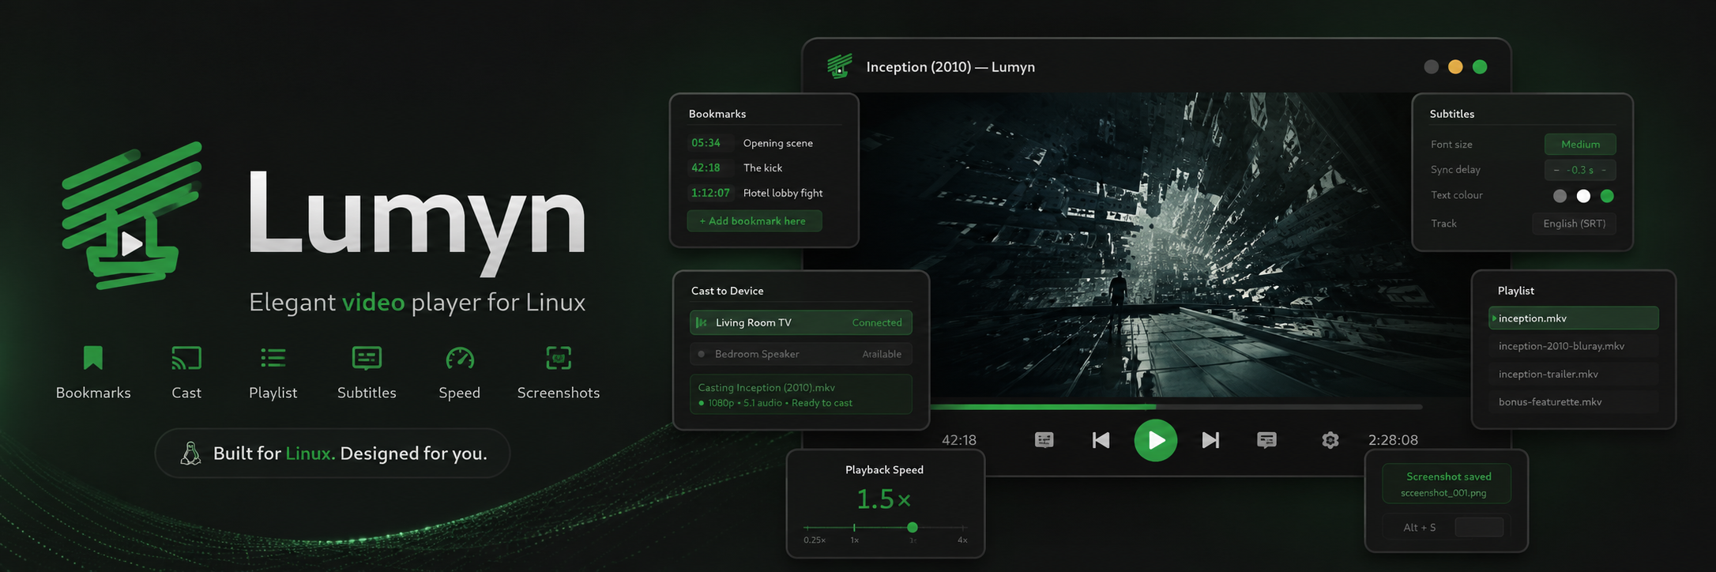Click Lumyn app icon in title bar
Image resolution: width=1716 pixels, height=572 pixels.
(840, 66)
